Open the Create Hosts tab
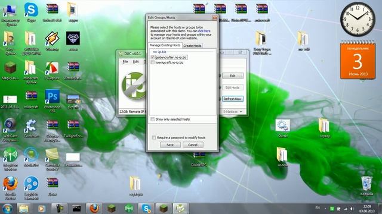382x214 pixels. [192, 46]
